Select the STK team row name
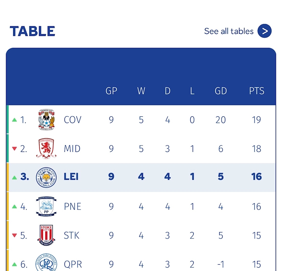This screenshot has width=282, height=271. tap(72, 235)
